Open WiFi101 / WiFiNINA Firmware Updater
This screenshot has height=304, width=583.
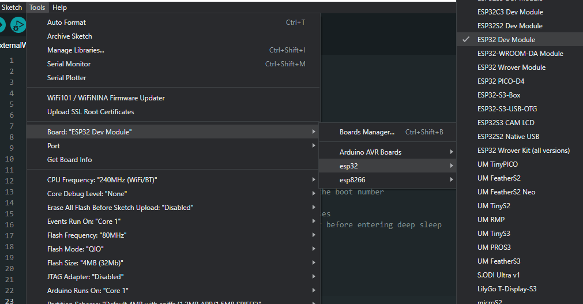click(x=173, y=98)
